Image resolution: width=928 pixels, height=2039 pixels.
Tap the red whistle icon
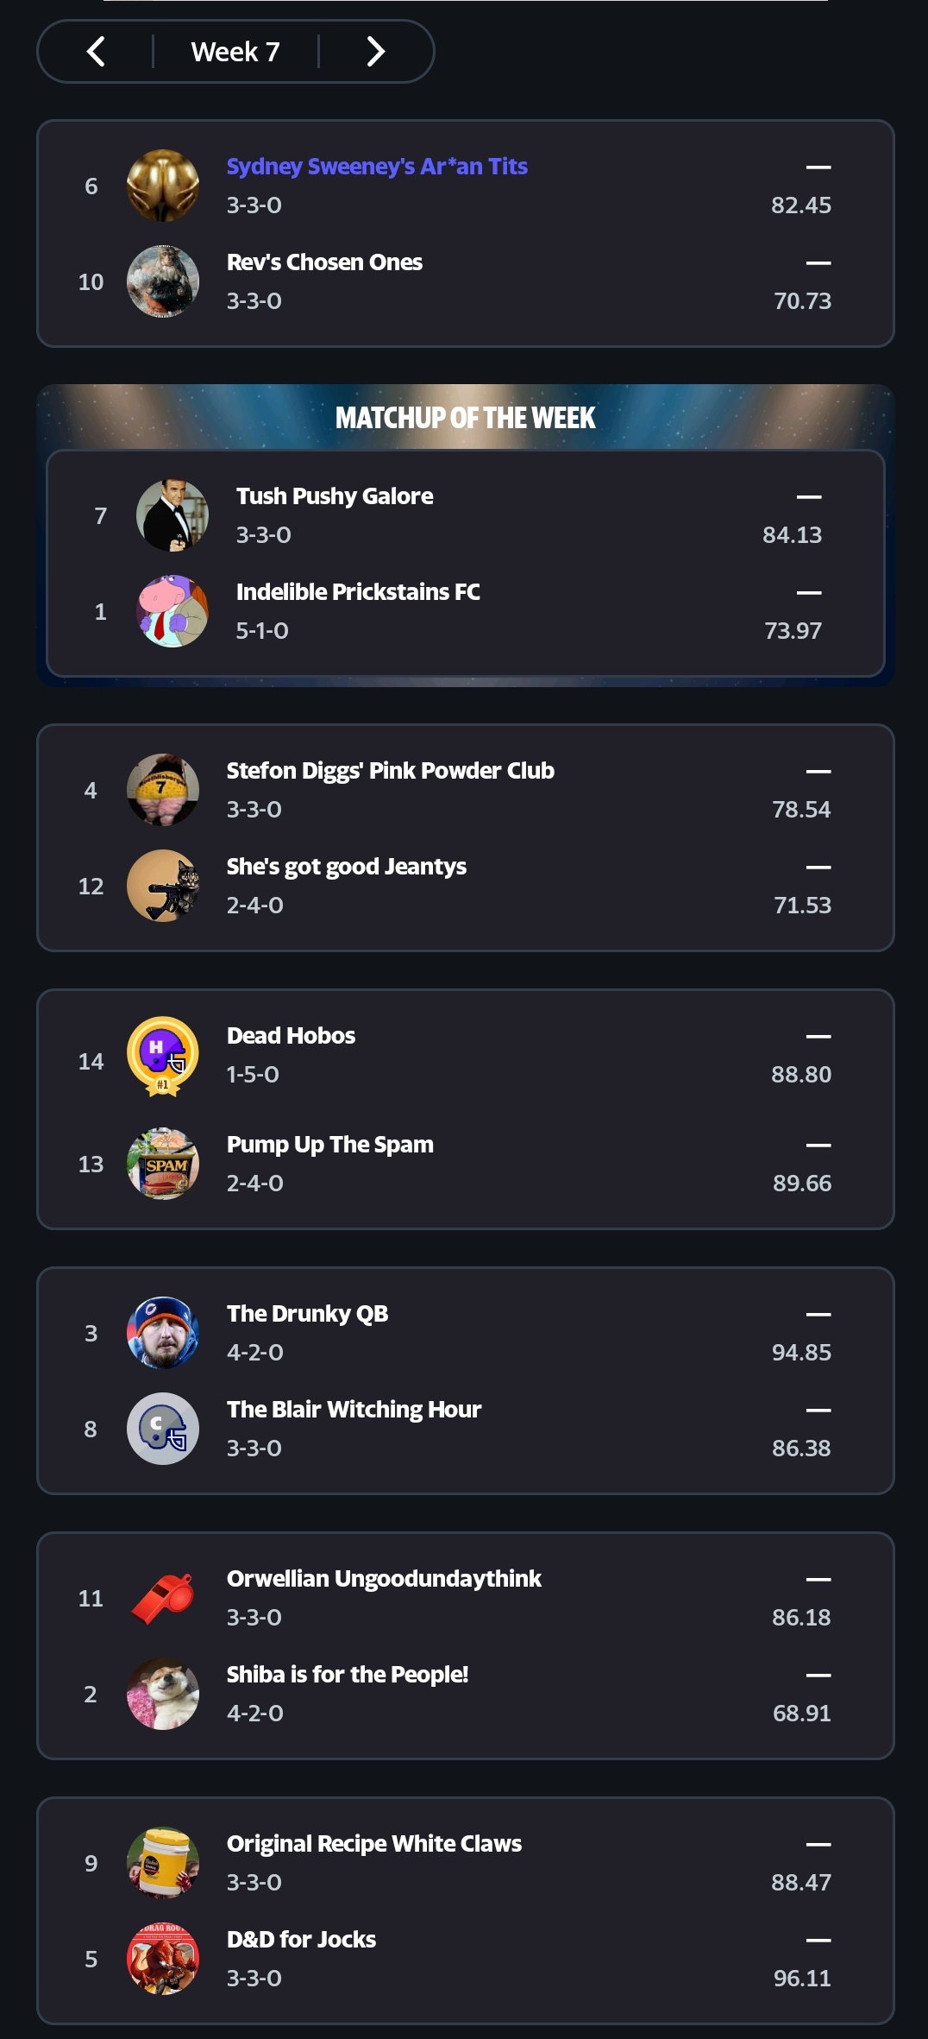pos(163,1598)
